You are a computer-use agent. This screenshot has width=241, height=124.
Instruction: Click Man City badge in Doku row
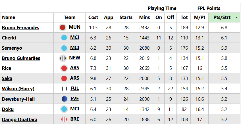64,109
